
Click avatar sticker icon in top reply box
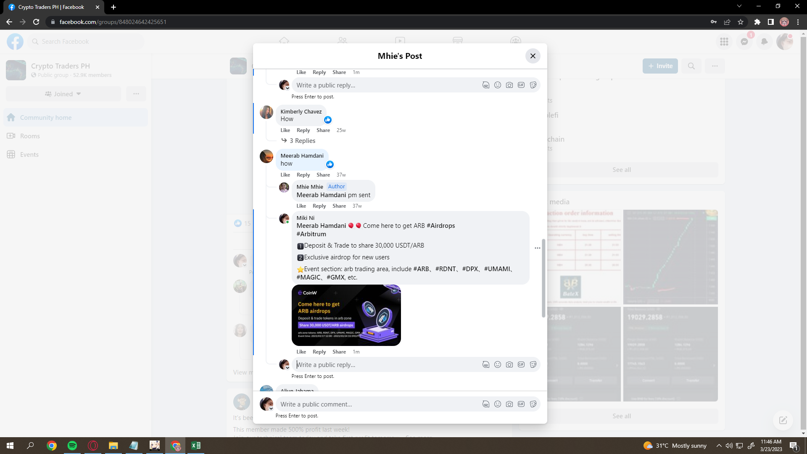[x=485, y=85]
